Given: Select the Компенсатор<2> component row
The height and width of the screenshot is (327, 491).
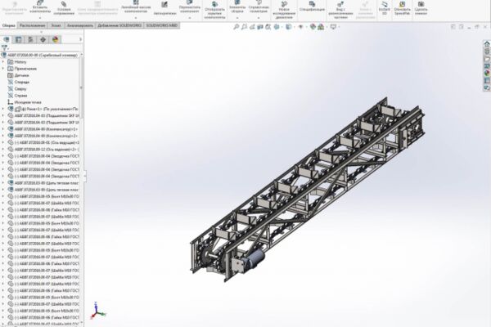Looking at the screenshot, I should tap(43, 136).
